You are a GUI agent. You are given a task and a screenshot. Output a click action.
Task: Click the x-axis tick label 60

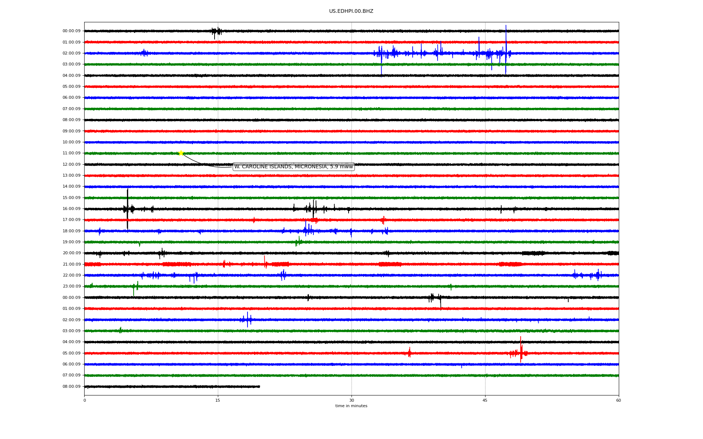618,400
